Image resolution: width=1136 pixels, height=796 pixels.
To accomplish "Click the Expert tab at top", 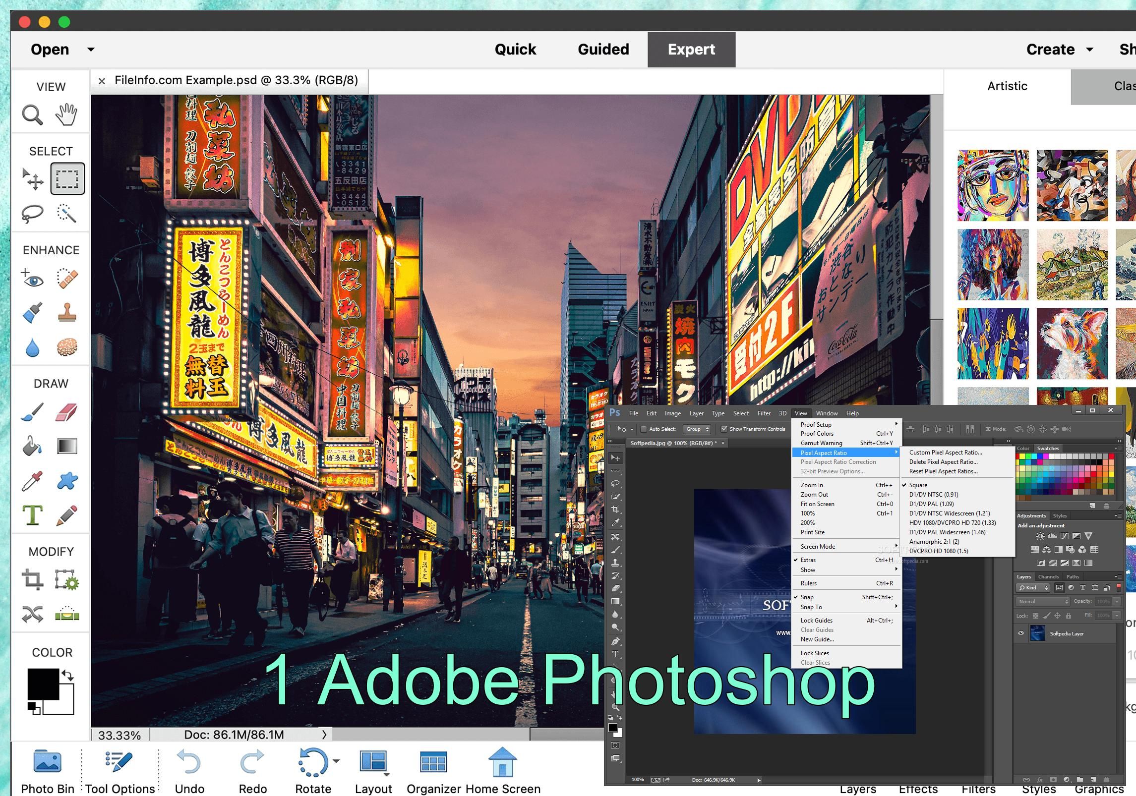I will click(691, 49).
